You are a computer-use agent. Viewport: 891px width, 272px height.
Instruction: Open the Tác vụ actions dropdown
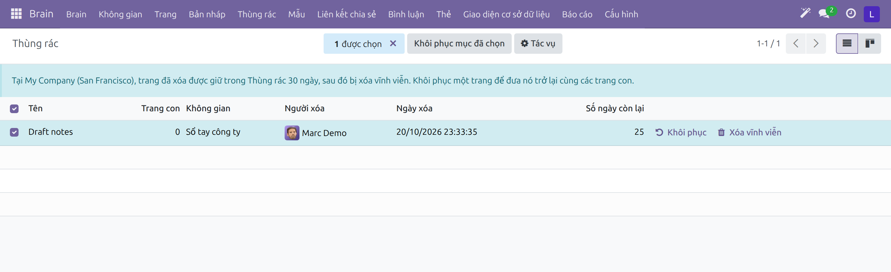click(538, 44)
